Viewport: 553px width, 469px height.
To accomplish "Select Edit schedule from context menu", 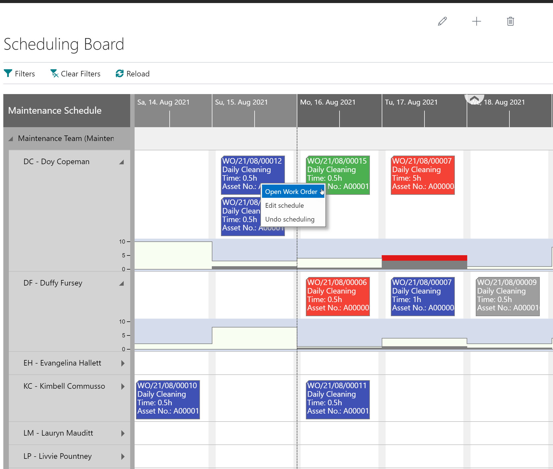I will 285,205.
